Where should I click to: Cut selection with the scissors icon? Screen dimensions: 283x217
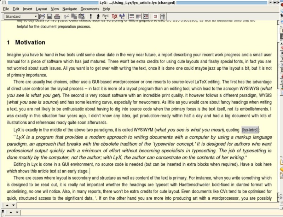(x=67, y=16)
